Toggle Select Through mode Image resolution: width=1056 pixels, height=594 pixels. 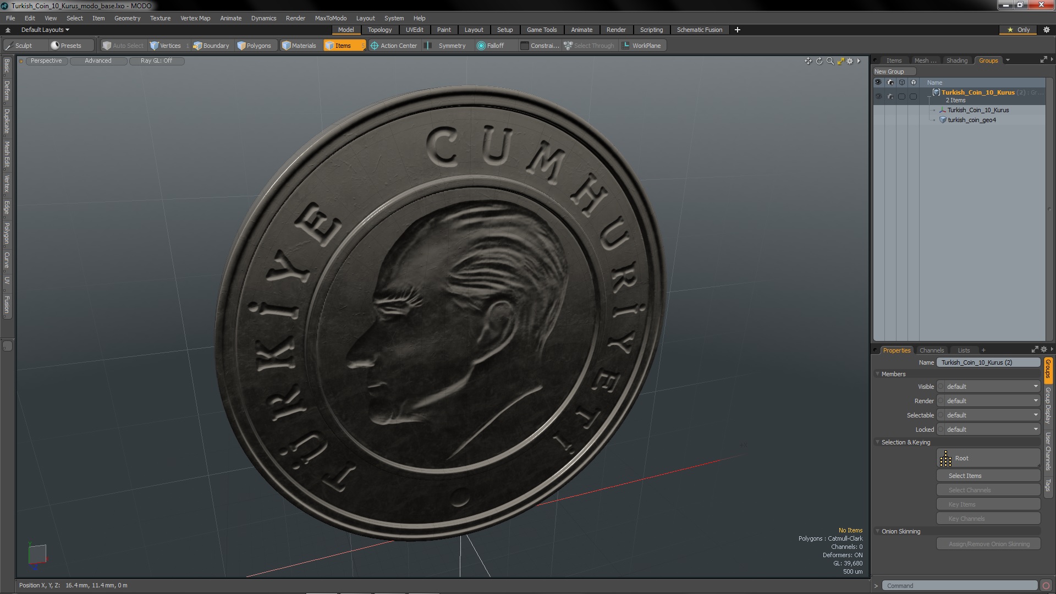pos(589,46)
